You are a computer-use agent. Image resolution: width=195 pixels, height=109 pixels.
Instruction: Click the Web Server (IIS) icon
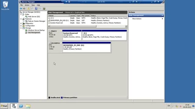(x=26, y=17)
